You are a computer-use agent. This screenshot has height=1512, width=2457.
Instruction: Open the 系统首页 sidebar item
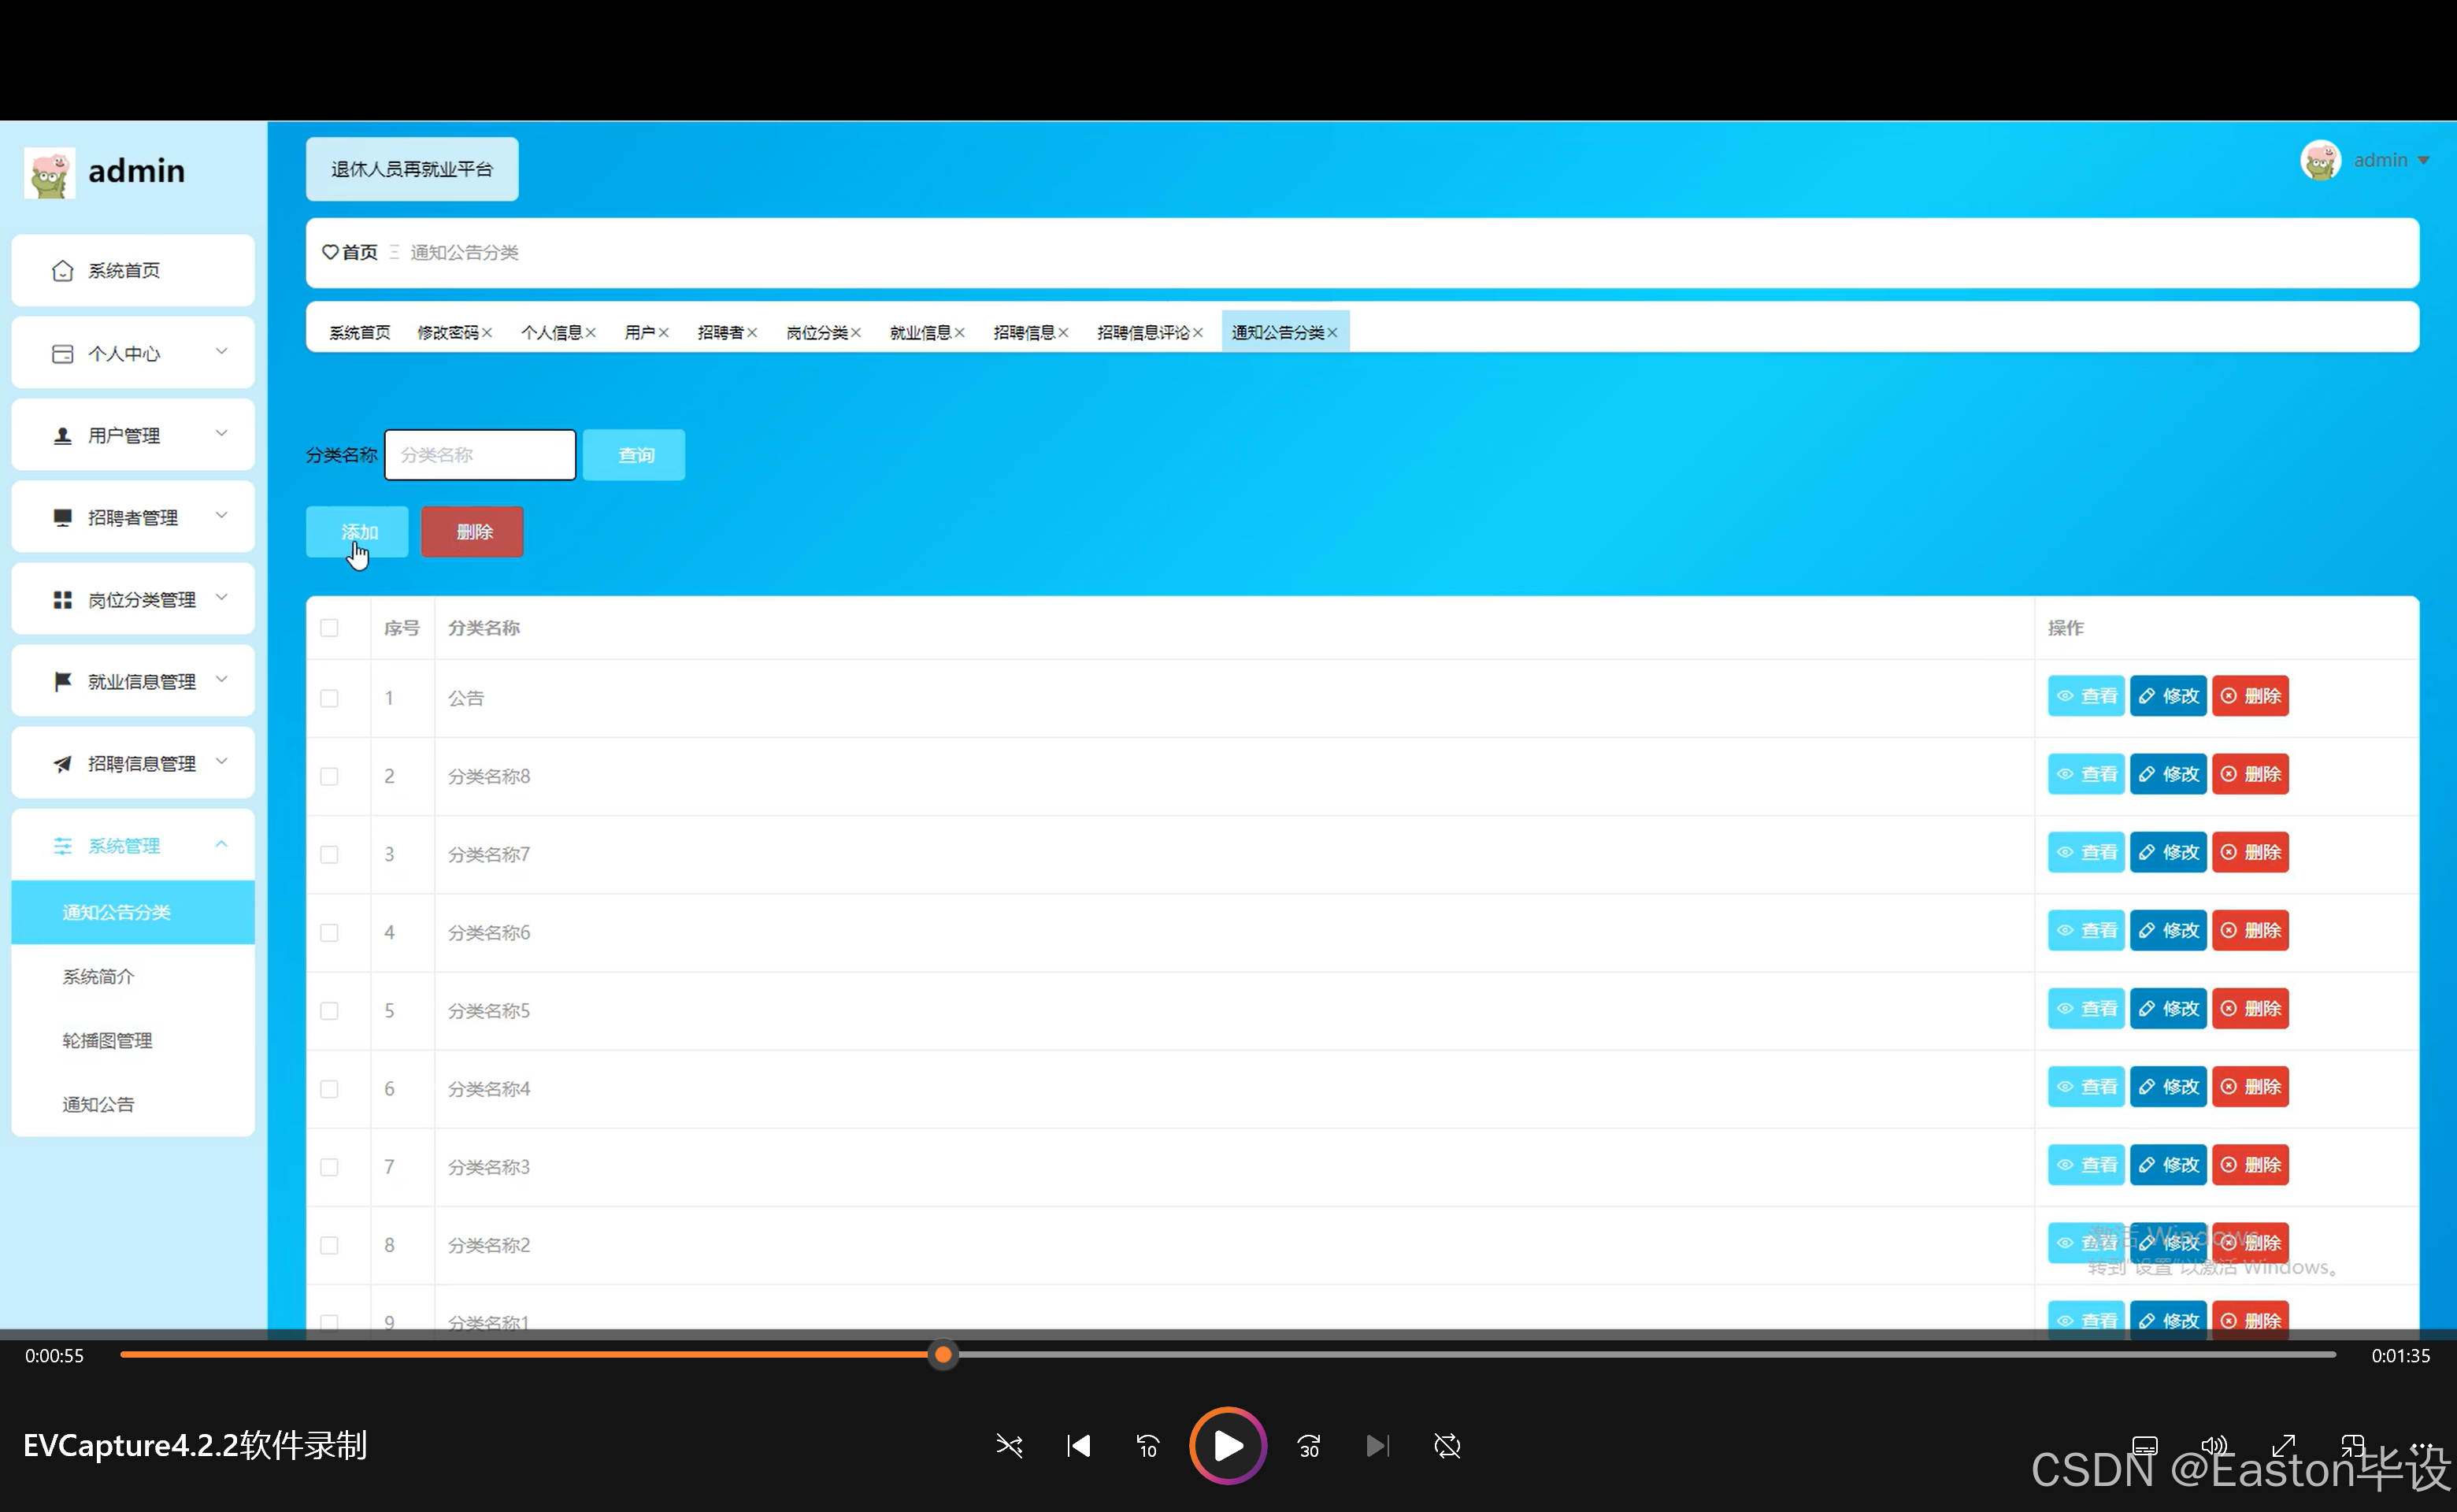coord(133,270)
